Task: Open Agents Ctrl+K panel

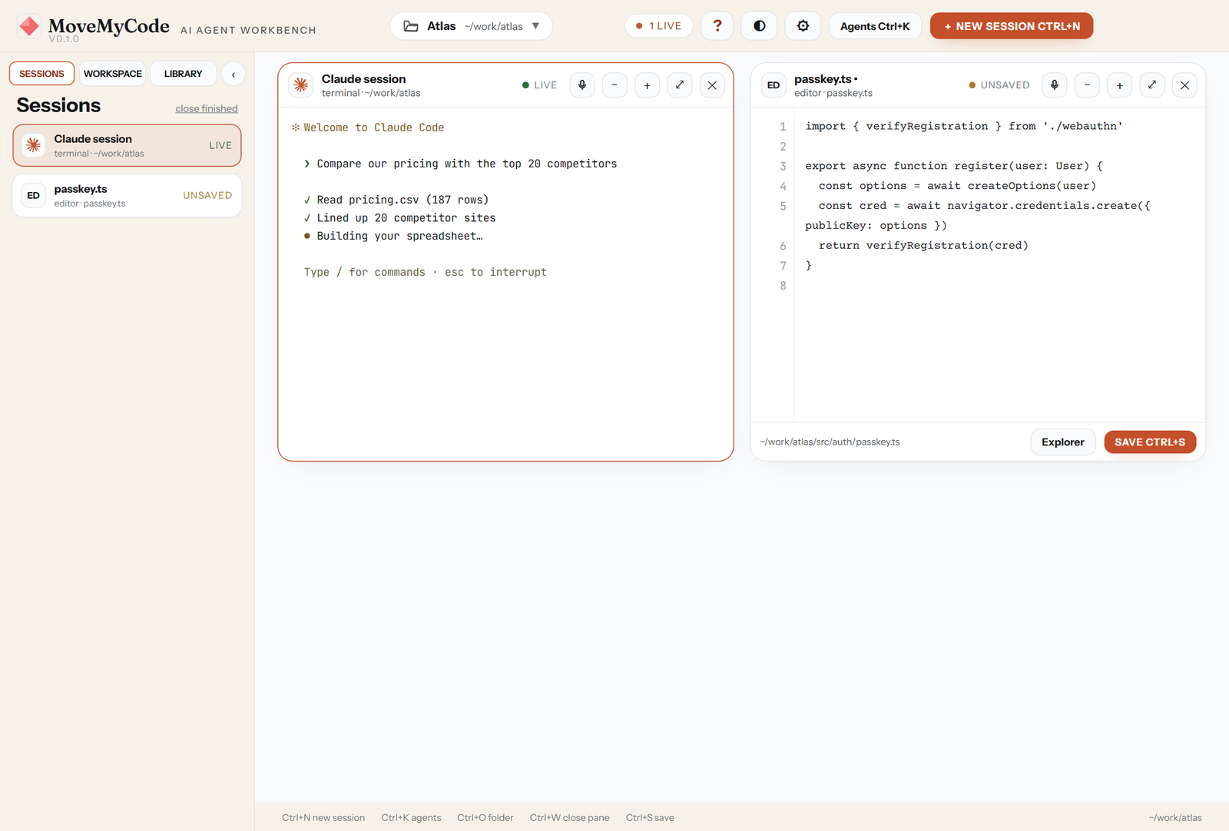Action: [875, 26]
